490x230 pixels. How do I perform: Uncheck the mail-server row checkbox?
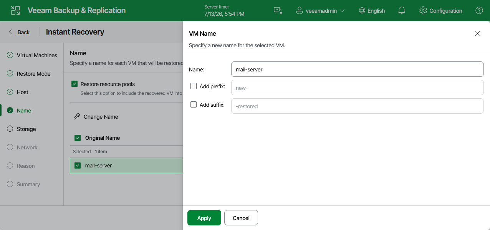(x=78, y=165)
